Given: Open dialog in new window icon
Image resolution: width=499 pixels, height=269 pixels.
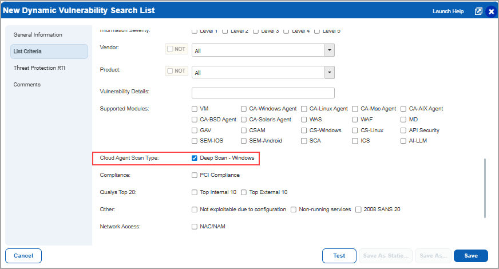Looking at the screenshot, I should point(478,11).
